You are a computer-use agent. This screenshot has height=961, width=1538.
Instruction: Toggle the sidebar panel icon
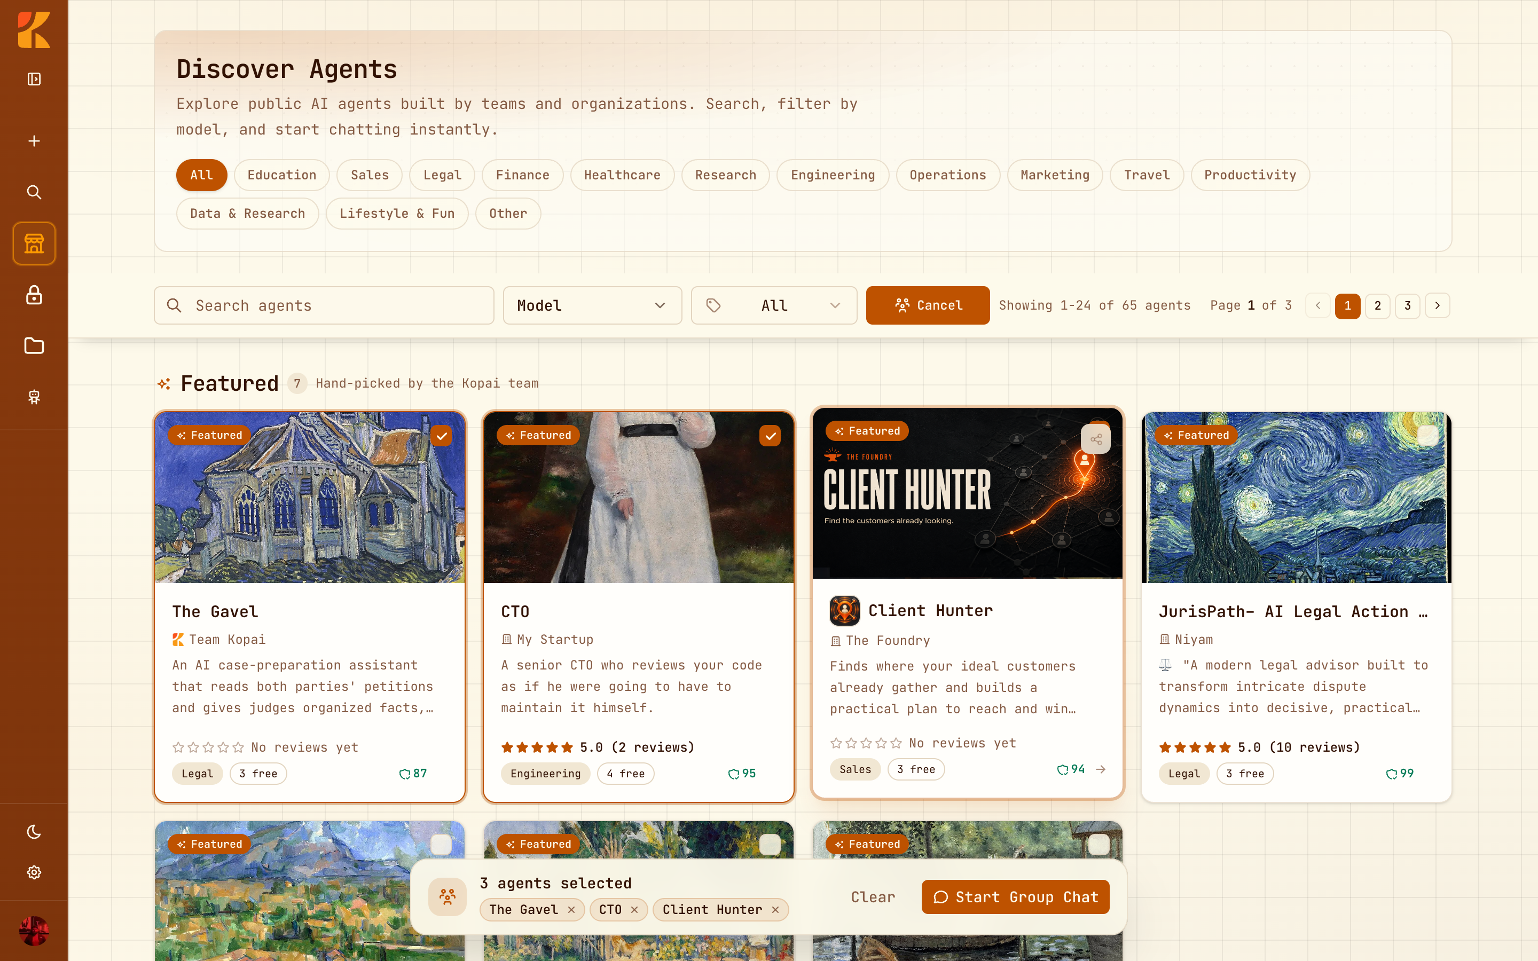pos(34,79)
